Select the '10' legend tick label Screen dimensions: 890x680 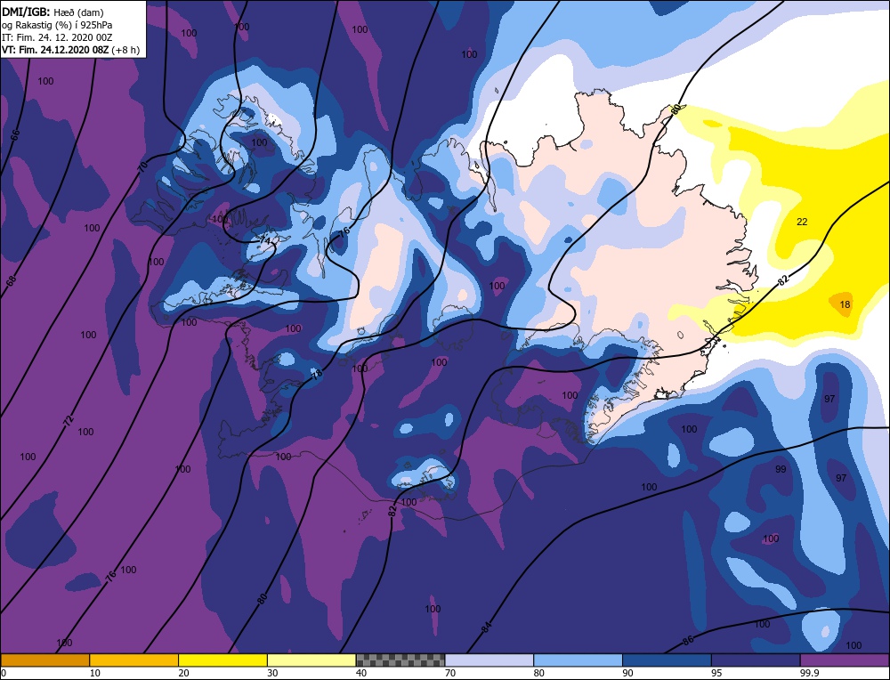[x=95, y=673]
